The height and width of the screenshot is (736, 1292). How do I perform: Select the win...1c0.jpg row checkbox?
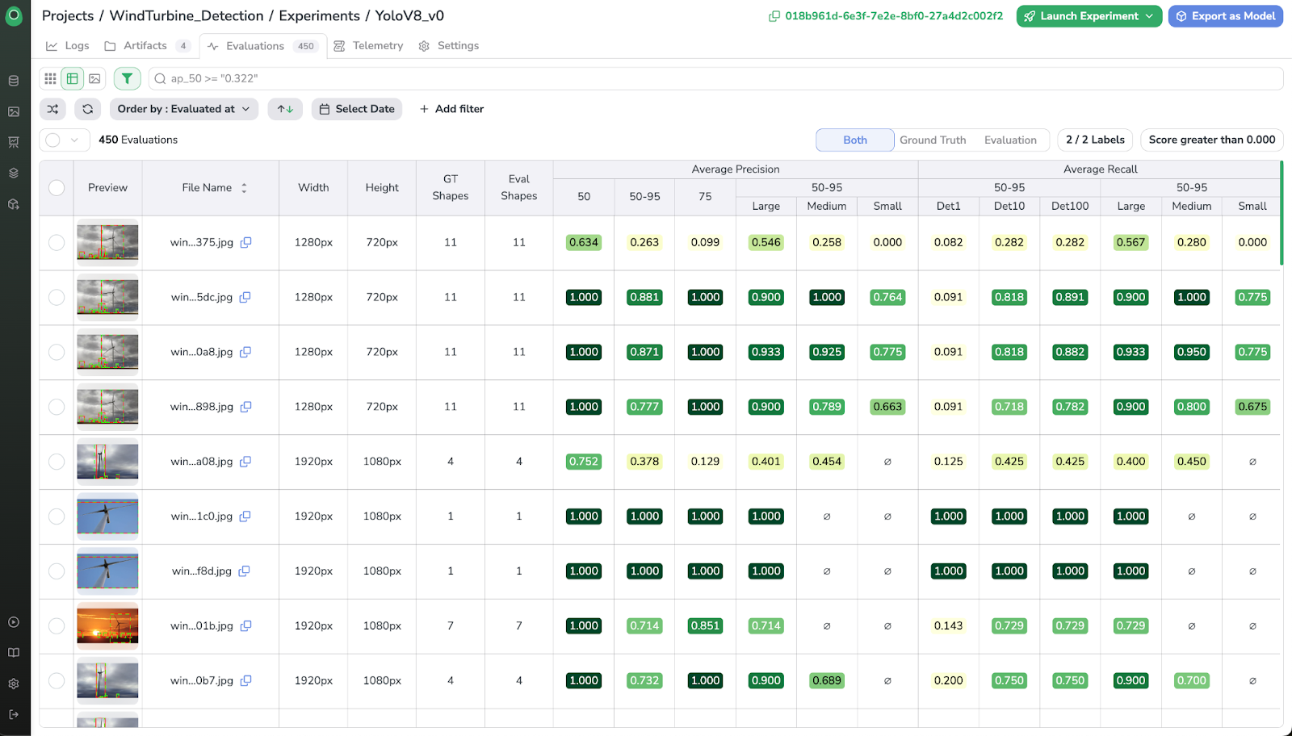tap(57, 516)
